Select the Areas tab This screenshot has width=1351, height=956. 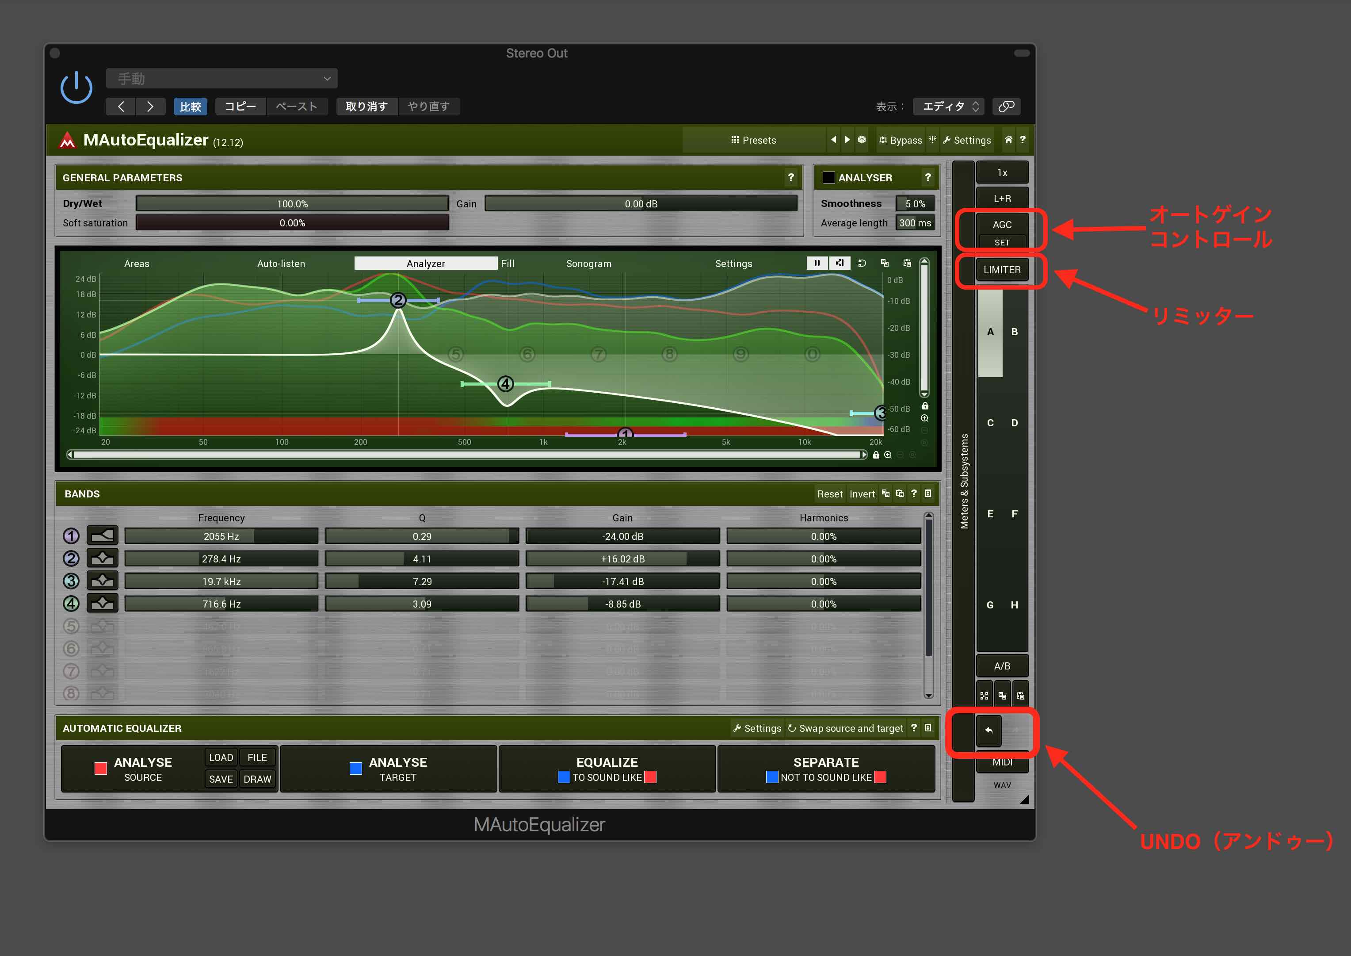(x=137, y=264)
